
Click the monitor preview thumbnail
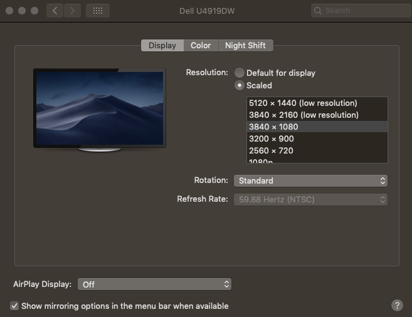[100, 110]
